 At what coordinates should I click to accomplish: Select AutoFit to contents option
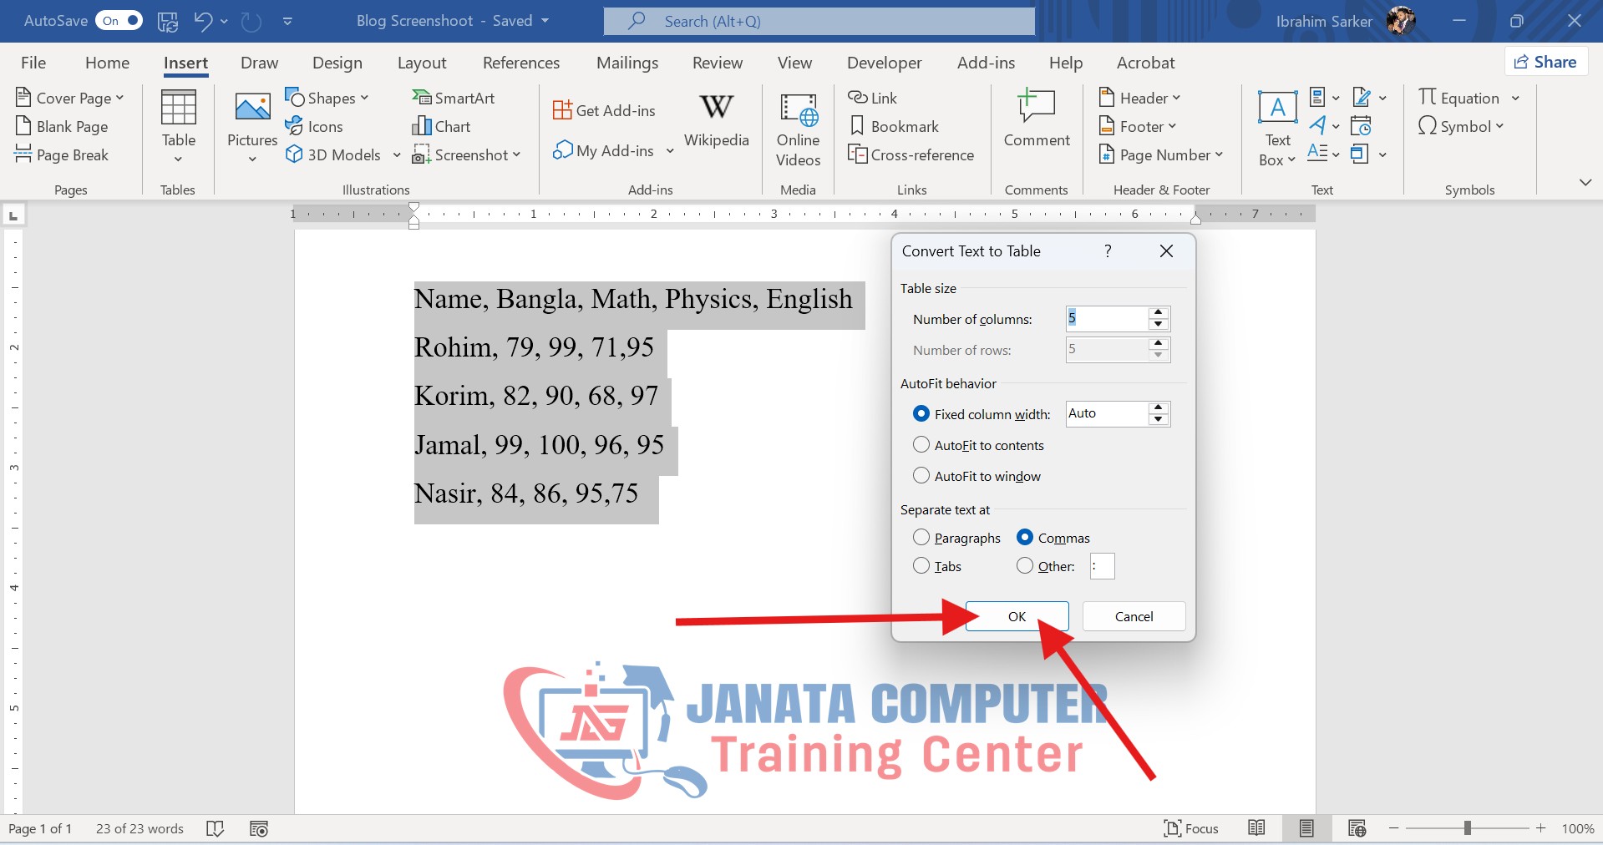tap(921, 445)
